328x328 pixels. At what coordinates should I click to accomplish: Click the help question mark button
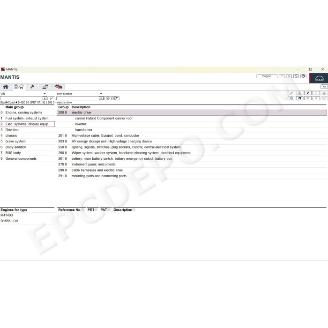click(x=282, y=76)
